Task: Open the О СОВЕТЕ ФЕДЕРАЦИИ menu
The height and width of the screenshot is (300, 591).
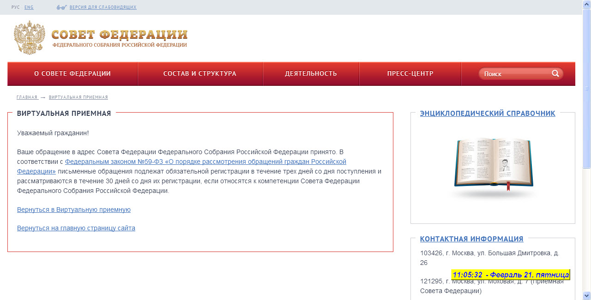Action: 72,73
